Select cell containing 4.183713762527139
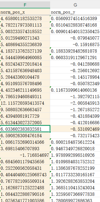Viewport: 100px width, 202px height. 25,51
